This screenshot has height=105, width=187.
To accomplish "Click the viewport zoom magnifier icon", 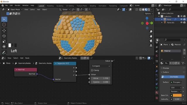I will tap(151, 32).
